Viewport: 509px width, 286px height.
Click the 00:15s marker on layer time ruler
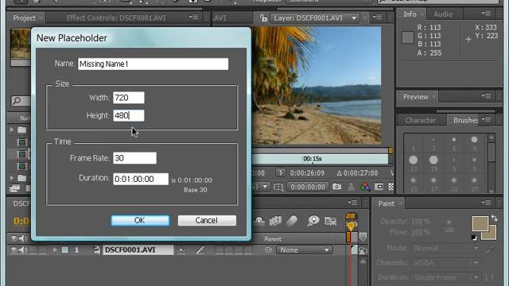coord(313,159)
